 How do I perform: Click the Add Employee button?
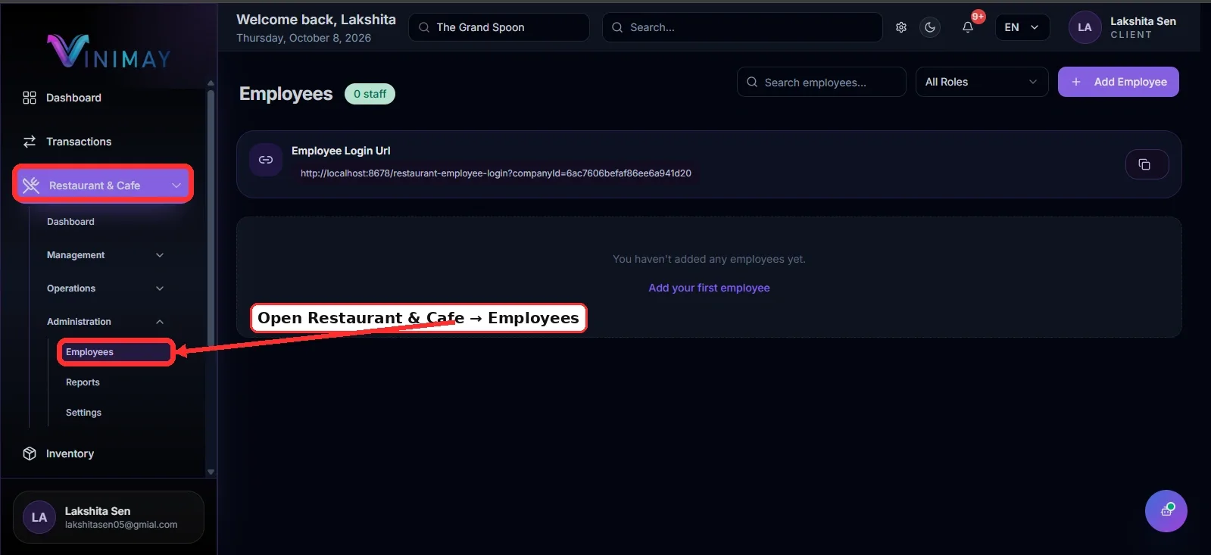coord(1118,82)
